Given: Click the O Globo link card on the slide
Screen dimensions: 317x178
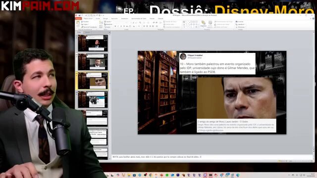Looking at the screenshot, I should pos(237,126).
